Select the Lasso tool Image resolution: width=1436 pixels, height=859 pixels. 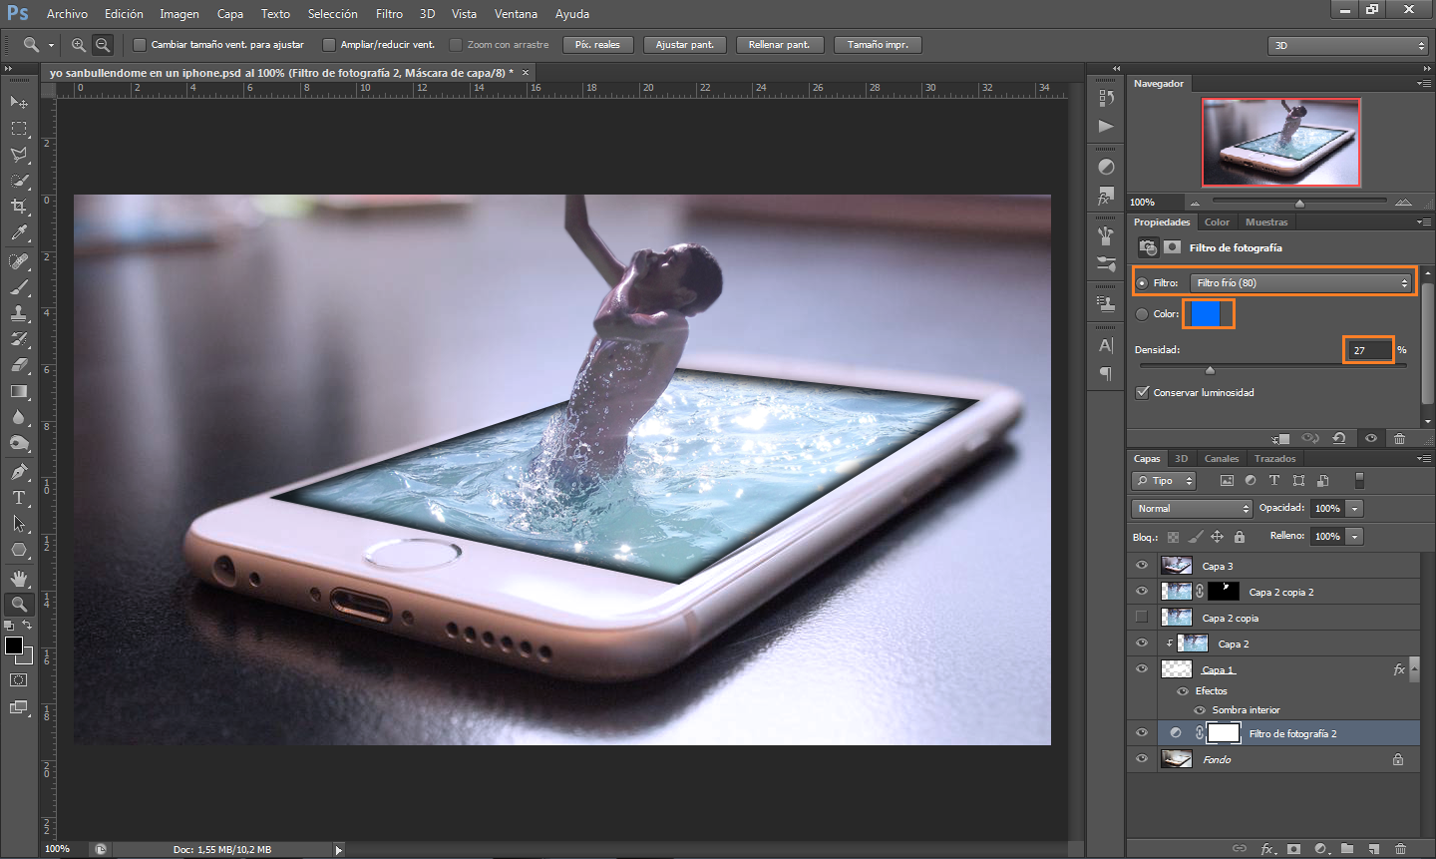click(19, 155)
